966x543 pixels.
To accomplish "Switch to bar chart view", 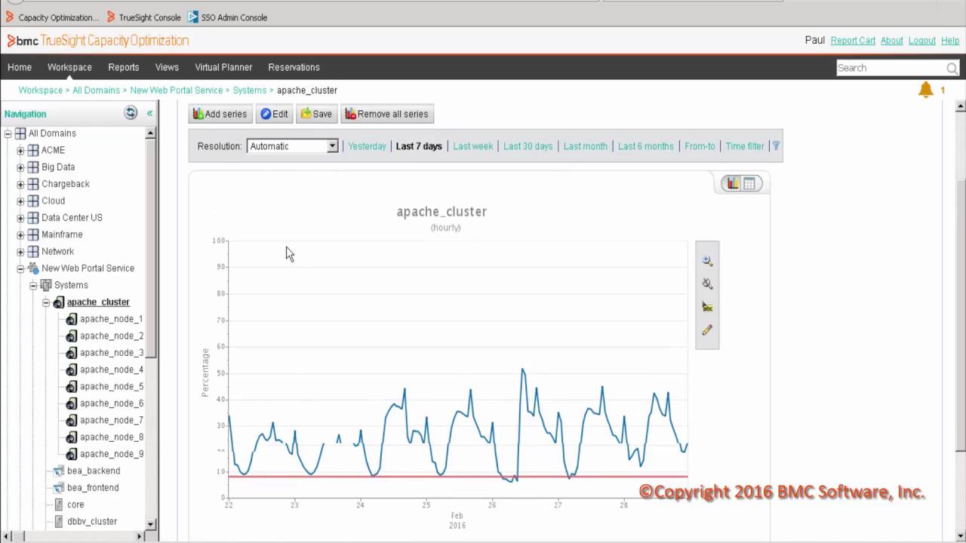I will pos(733,183).
